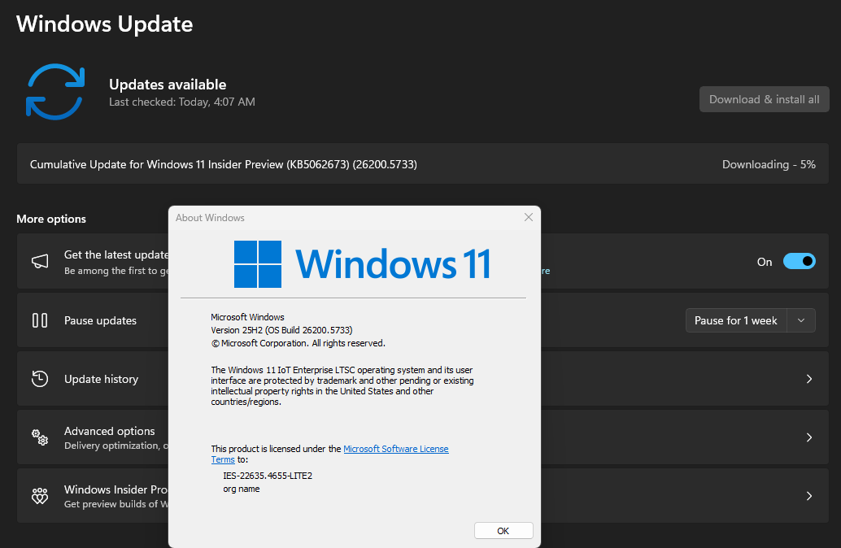Open Advanced options via the right chevron
The width and height of the screenshot is (841, 548).
808,437
